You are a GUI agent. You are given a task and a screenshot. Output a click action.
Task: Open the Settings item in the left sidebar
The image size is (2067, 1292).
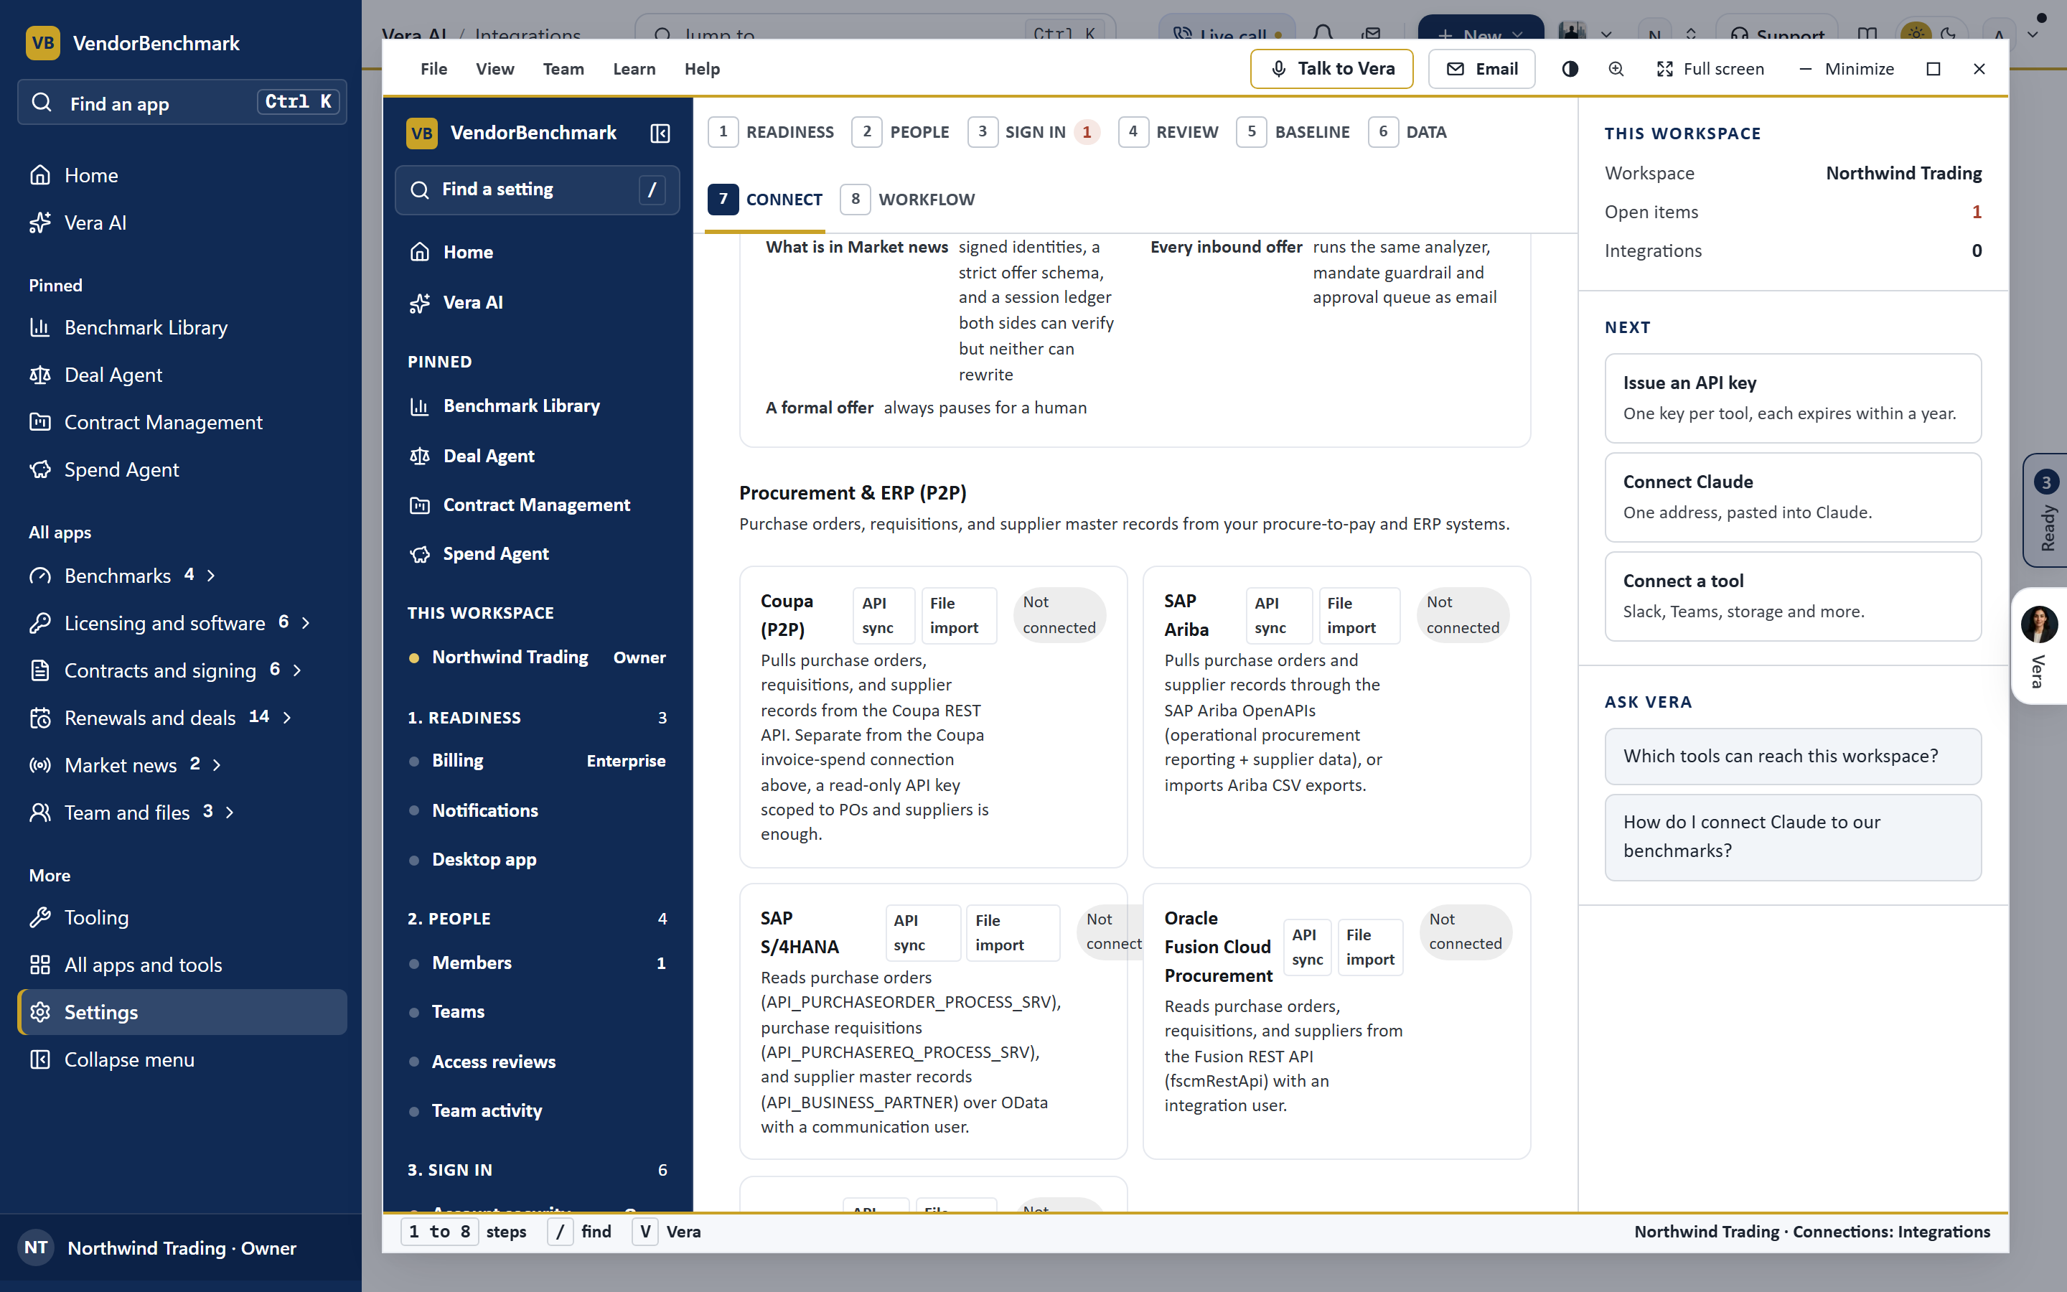(x=181, y=1013)
